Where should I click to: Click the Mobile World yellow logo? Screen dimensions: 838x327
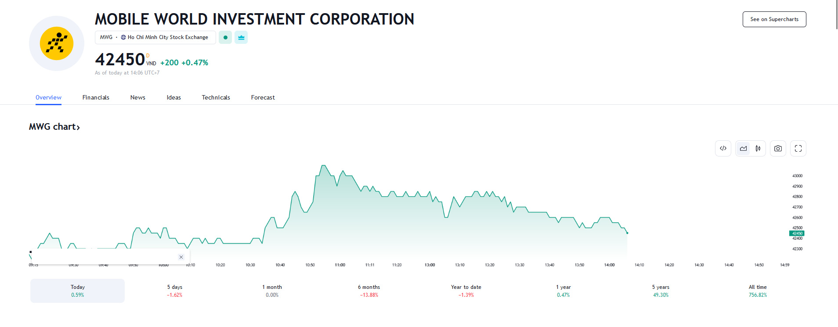click(x=57, y=43)
